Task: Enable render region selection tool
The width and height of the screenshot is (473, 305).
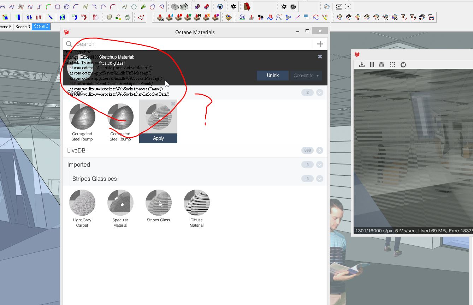Action: point(392,65)
